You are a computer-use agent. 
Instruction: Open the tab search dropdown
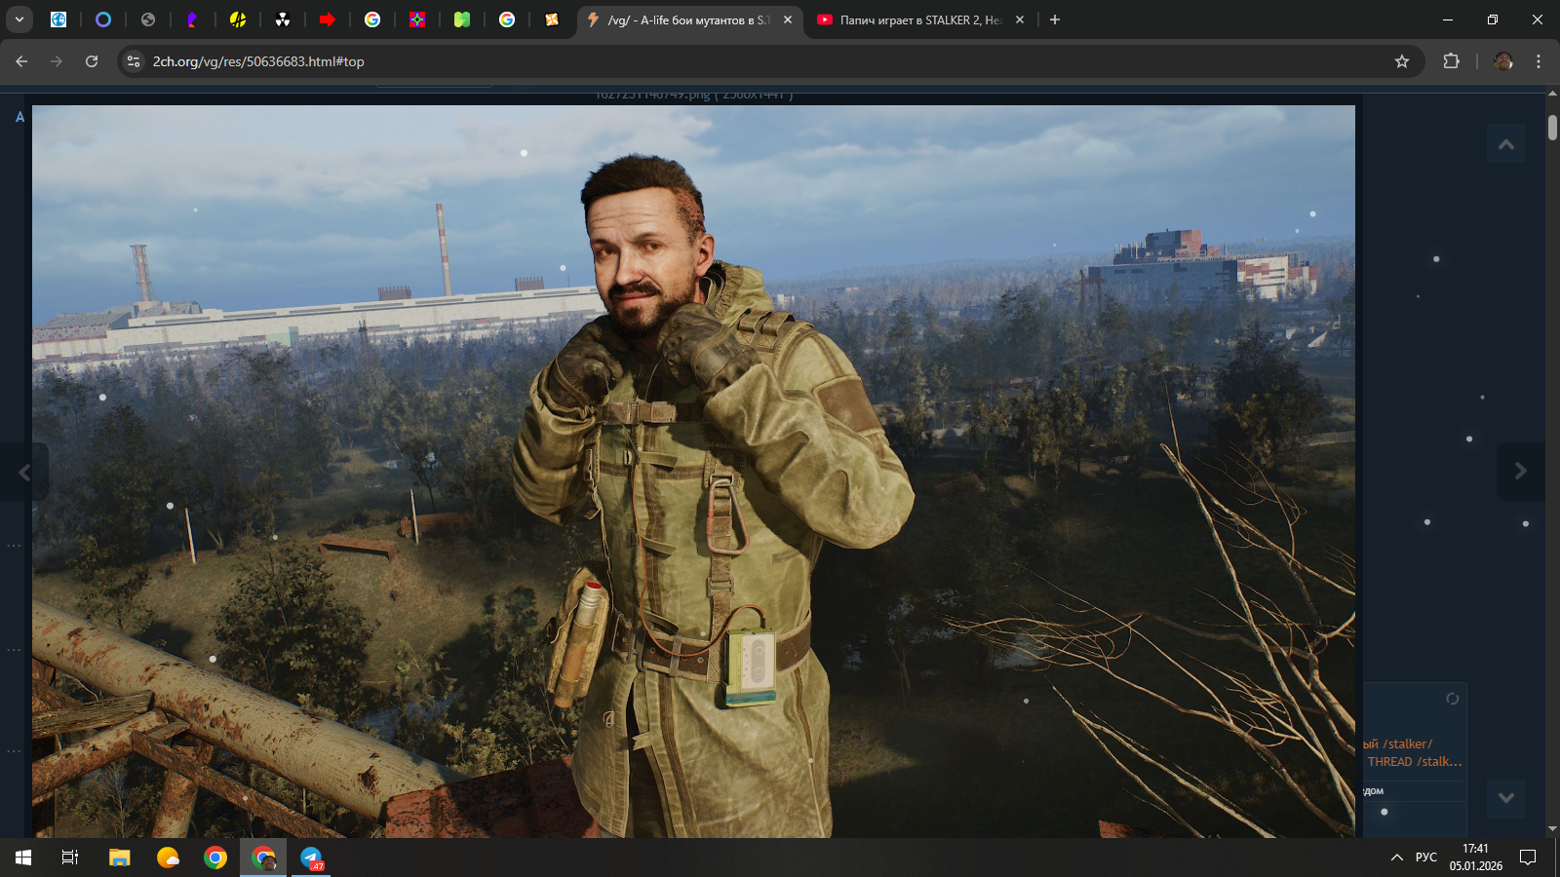click(19, 19)
